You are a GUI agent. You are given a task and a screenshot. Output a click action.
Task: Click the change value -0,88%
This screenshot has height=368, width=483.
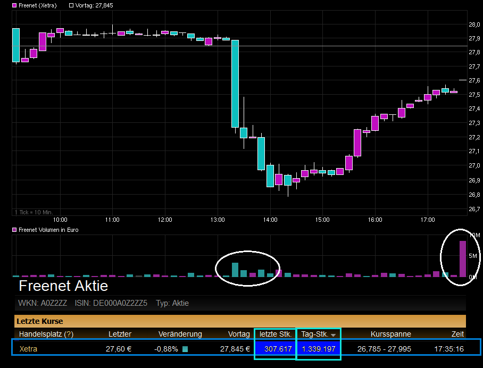[166, 349]
